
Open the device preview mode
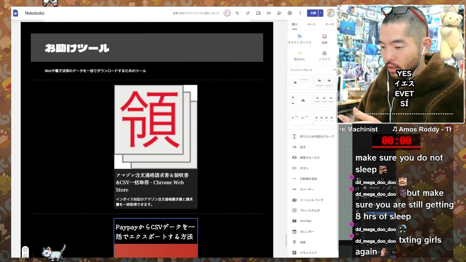[258, 13]
